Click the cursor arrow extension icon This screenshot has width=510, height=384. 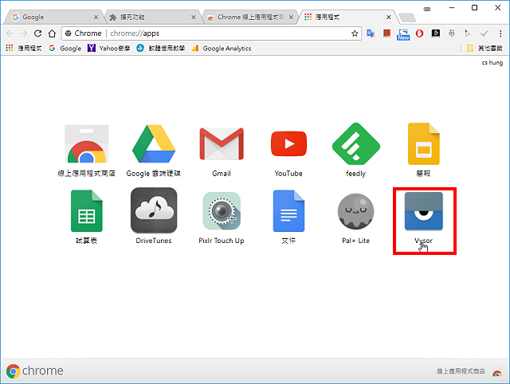(x=468, y=33)
